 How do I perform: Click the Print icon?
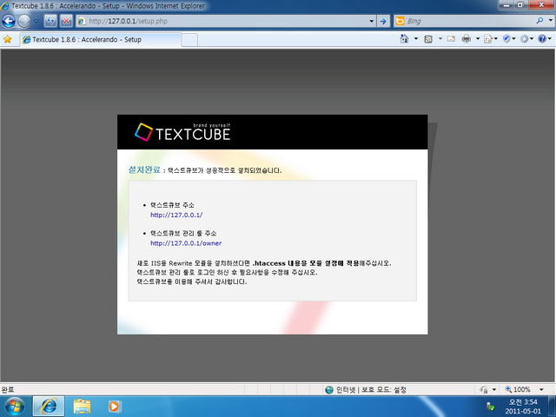click(x=467, y=38)
